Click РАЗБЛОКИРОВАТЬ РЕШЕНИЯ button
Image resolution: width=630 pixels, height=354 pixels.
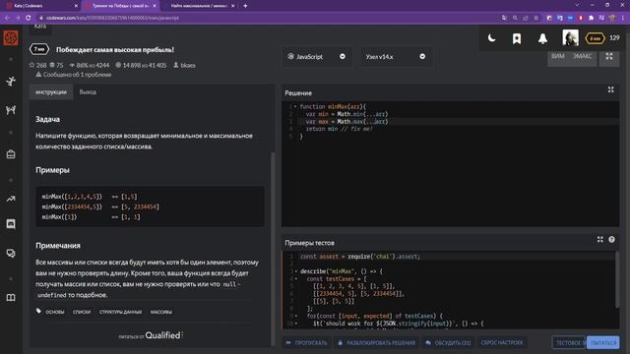[x=376, y=343]
